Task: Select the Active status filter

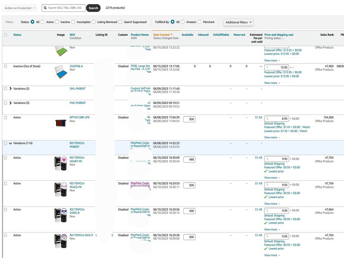Action: (x=43, y=22)
